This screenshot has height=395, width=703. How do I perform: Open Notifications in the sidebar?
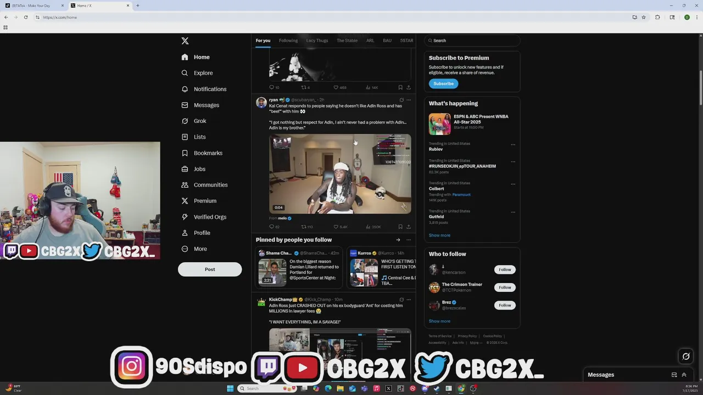pos(204,89)
